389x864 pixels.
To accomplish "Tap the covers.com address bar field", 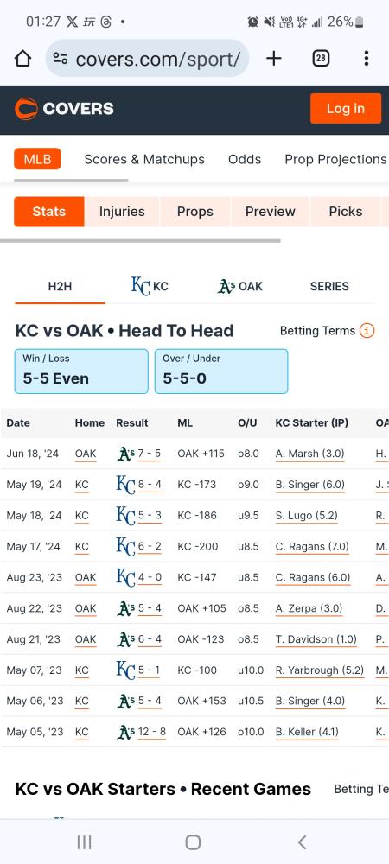I will [x=147, y=59].
